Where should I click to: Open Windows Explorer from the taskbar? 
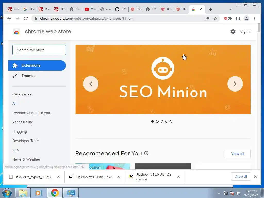[23, 193]
